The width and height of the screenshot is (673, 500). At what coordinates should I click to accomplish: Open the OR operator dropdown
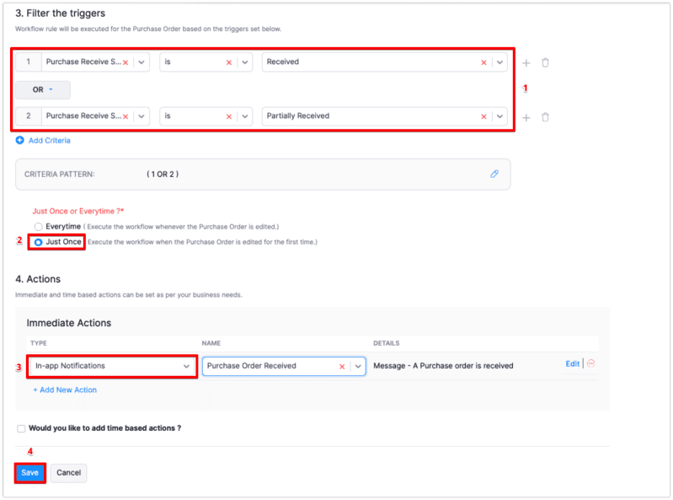(x=43, y=89)
